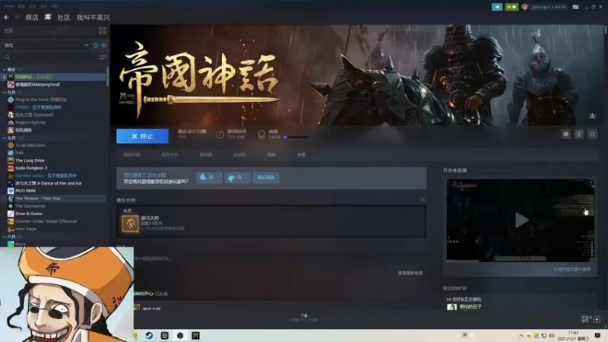Open the 商店页面 store page tab
This screenshot has height=342, width=608.
click(131, 155)
